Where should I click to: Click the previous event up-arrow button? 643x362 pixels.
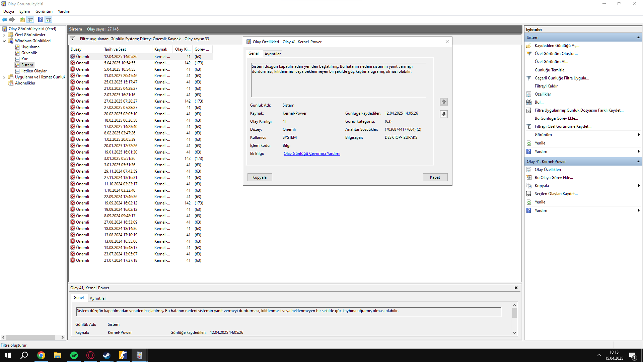pos(443,102)
